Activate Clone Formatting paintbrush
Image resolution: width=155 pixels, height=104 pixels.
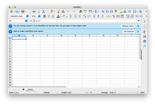click(58, 11)
